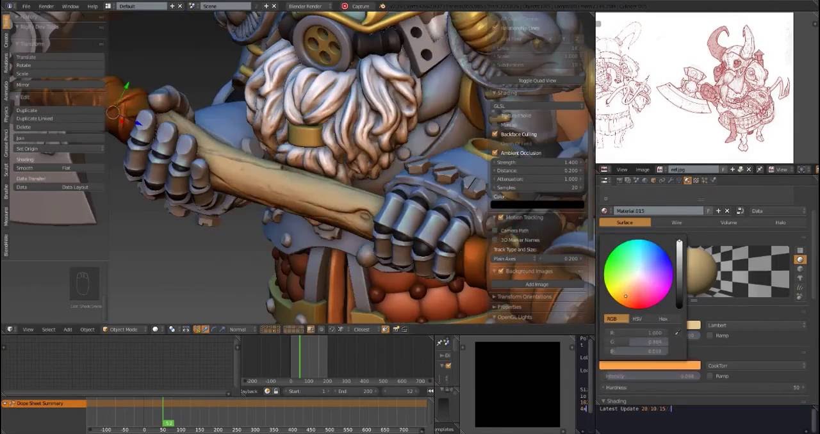Open the scene browse icon beside Scene
The width and height of the screenshot is (820, 434).
coord(192,6)
